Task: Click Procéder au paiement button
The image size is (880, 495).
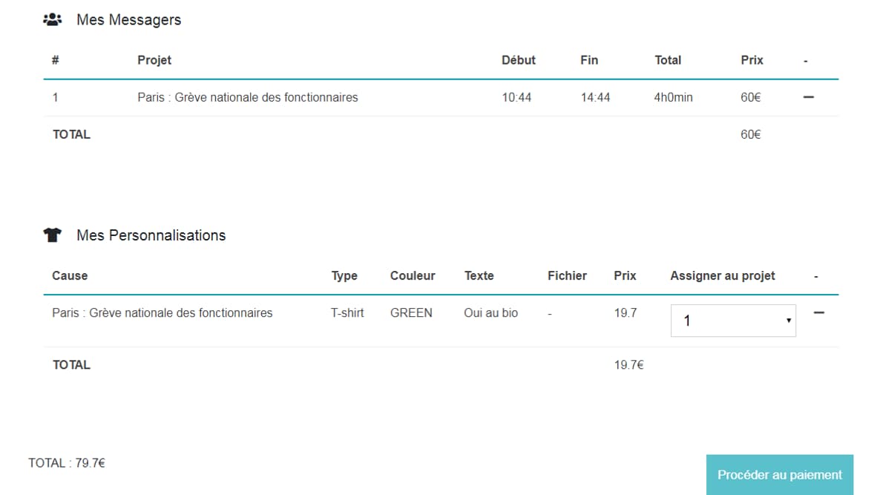Action: click(x=780, y=475)
